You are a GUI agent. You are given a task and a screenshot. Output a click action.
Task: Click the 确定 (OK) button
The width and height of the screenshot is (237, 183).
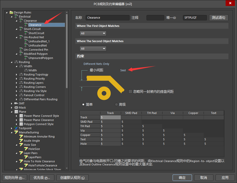[182, 178]
